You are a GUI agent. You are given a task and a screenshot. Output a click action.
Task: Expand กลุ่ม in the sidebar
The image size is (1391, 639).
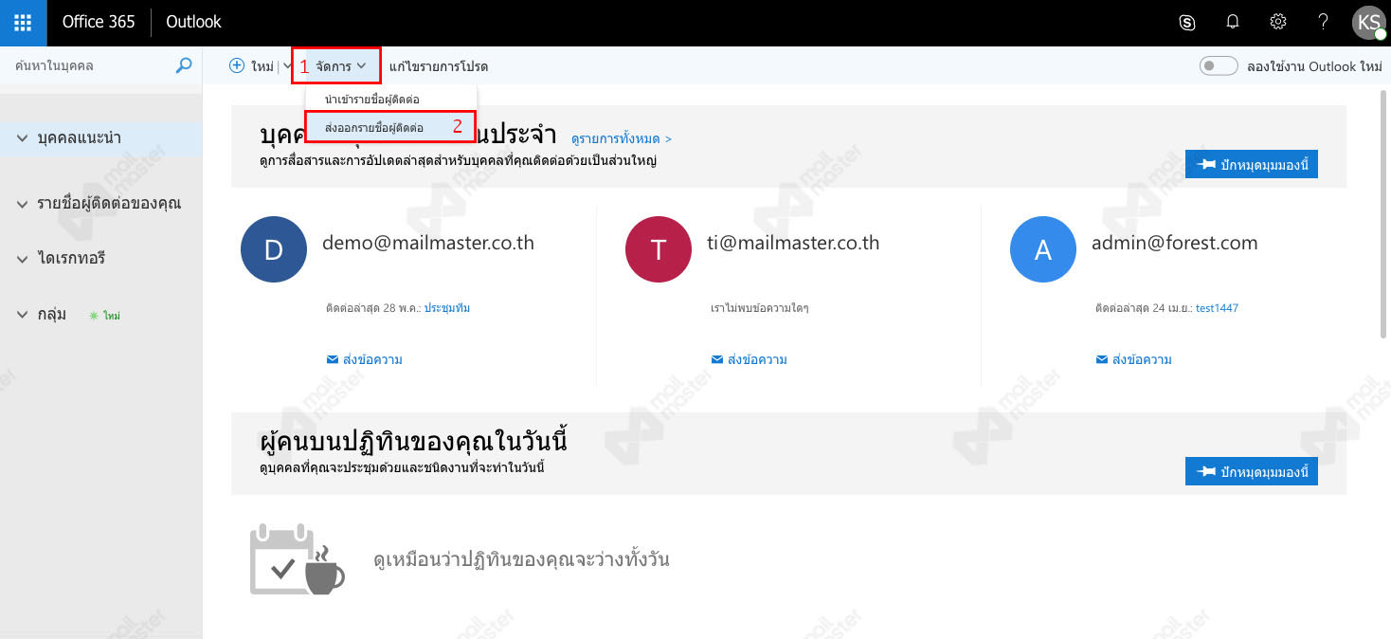click(23, 315)
